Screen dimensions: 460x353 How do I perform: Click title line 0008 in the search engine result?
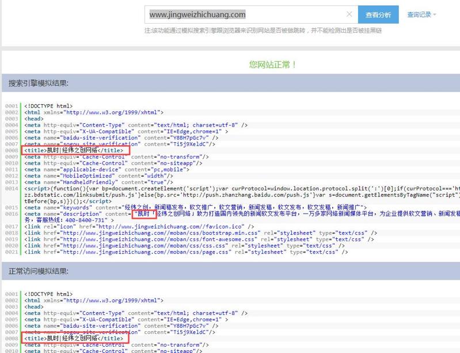point(74,150)
